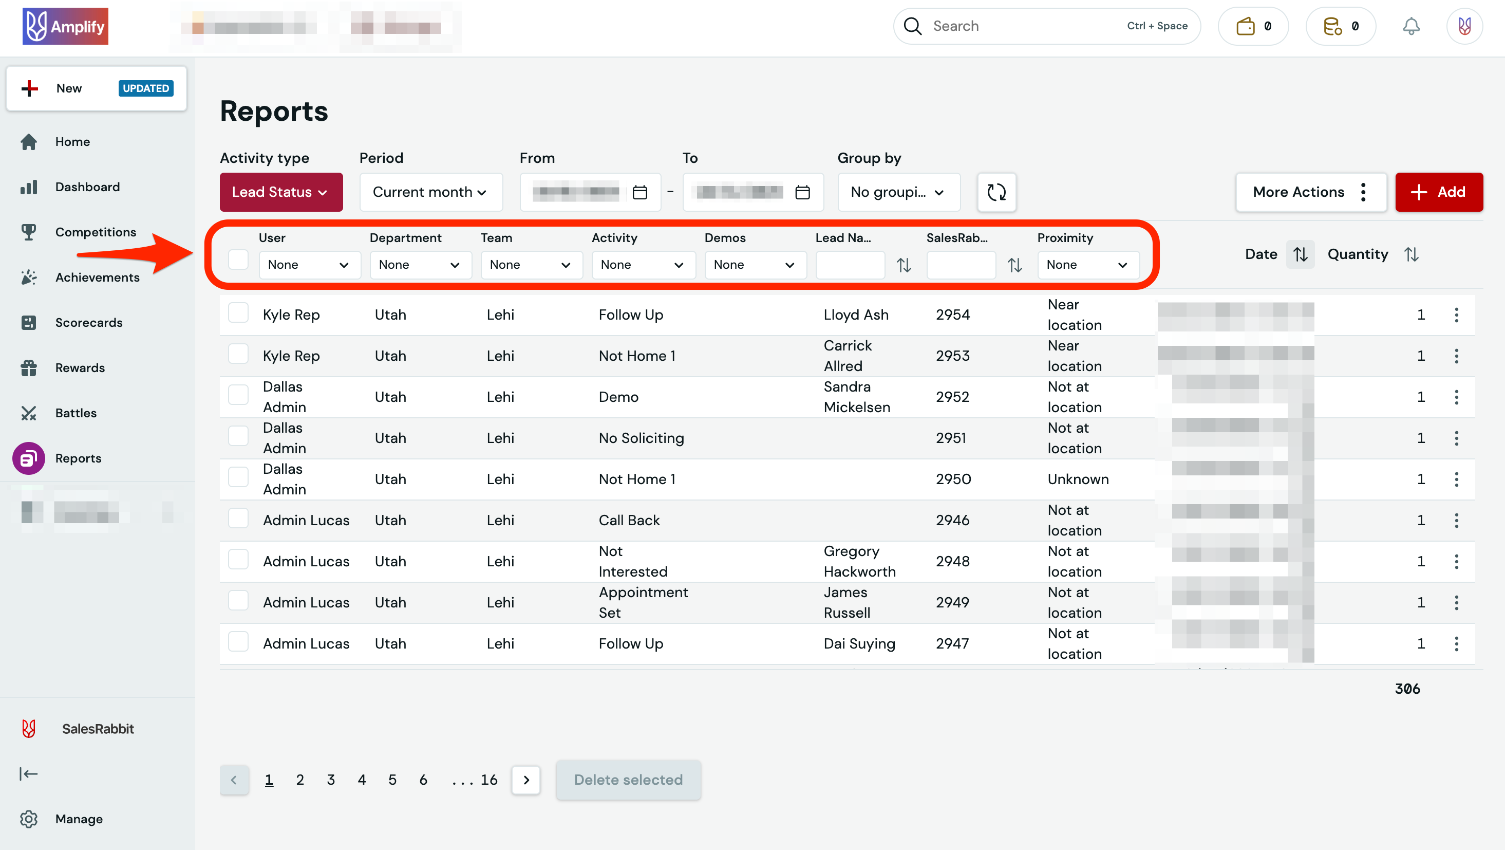Select the checkbox next to Admin Lucas Call Back
The width and height of the screenshot is (1505, 850).
click(x=238, y=518)
